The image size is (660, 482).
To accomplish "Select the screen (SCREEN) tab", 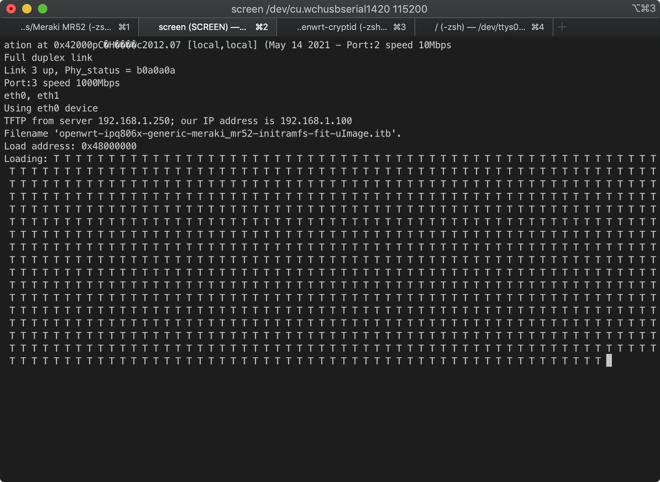I will [x=207, y=27].
